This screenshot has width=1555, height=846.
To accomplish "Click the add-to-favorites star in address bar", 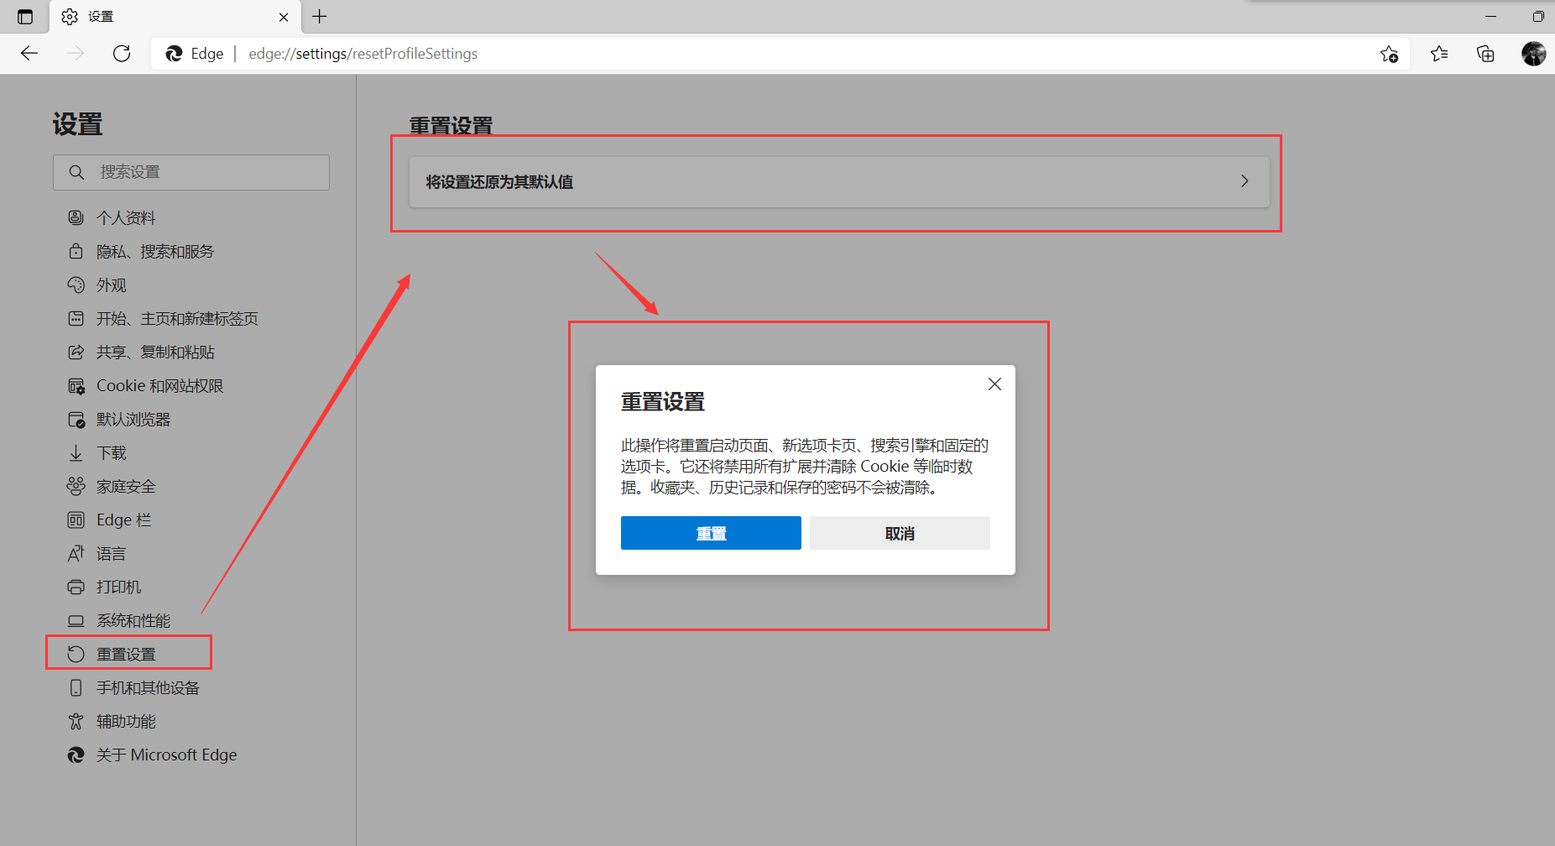I will click(x=1390, y=53).
